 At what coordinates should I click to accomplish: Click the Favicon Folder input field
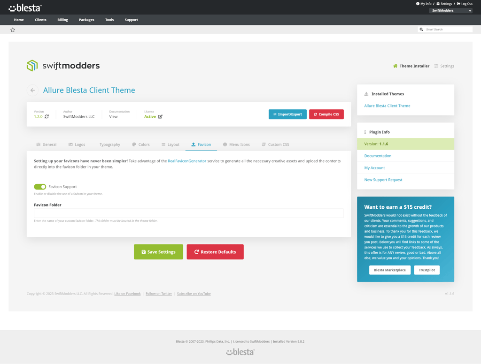[x=189, y=213]
